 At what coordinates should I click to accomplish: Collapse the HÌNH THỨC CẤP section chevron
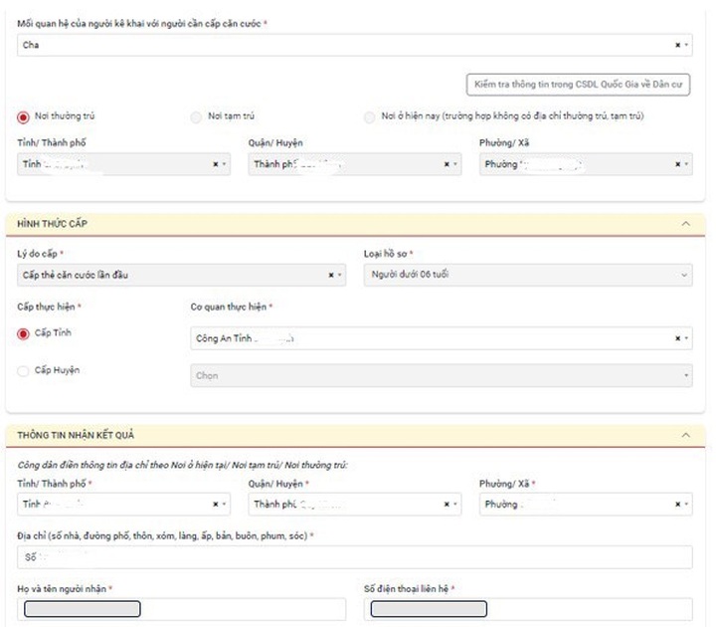pyautogui.click(x=685, y=224)
